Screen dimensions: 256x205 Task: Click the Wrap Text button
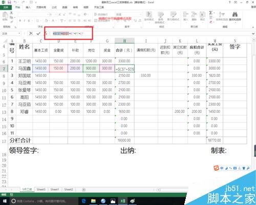click(101, 14)
